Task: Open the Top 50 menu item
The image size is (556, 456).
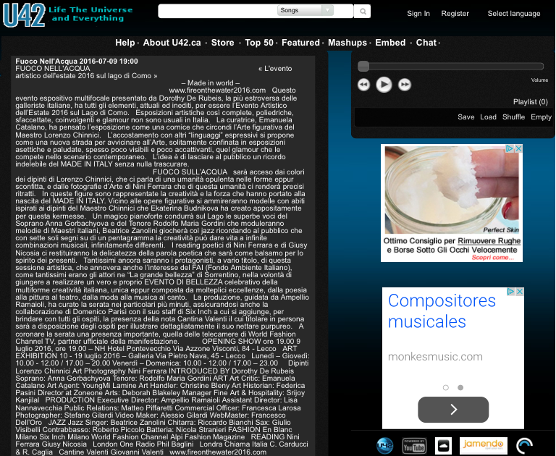Action: pyautogui.click(x=259, y=43)
